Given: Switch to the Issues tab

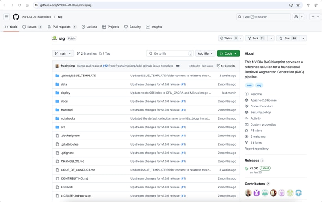Looking at the screenshot, I should point(32,27).
